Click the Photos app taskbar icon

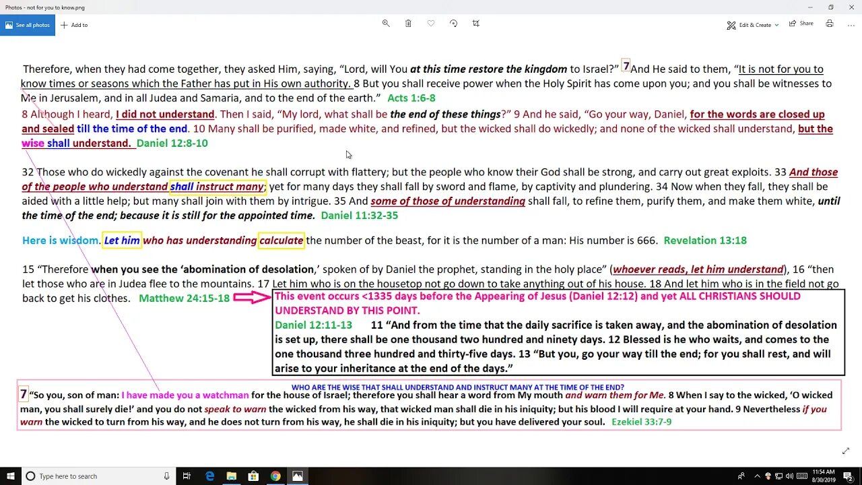pyautogui.click(x=297, y=476)
